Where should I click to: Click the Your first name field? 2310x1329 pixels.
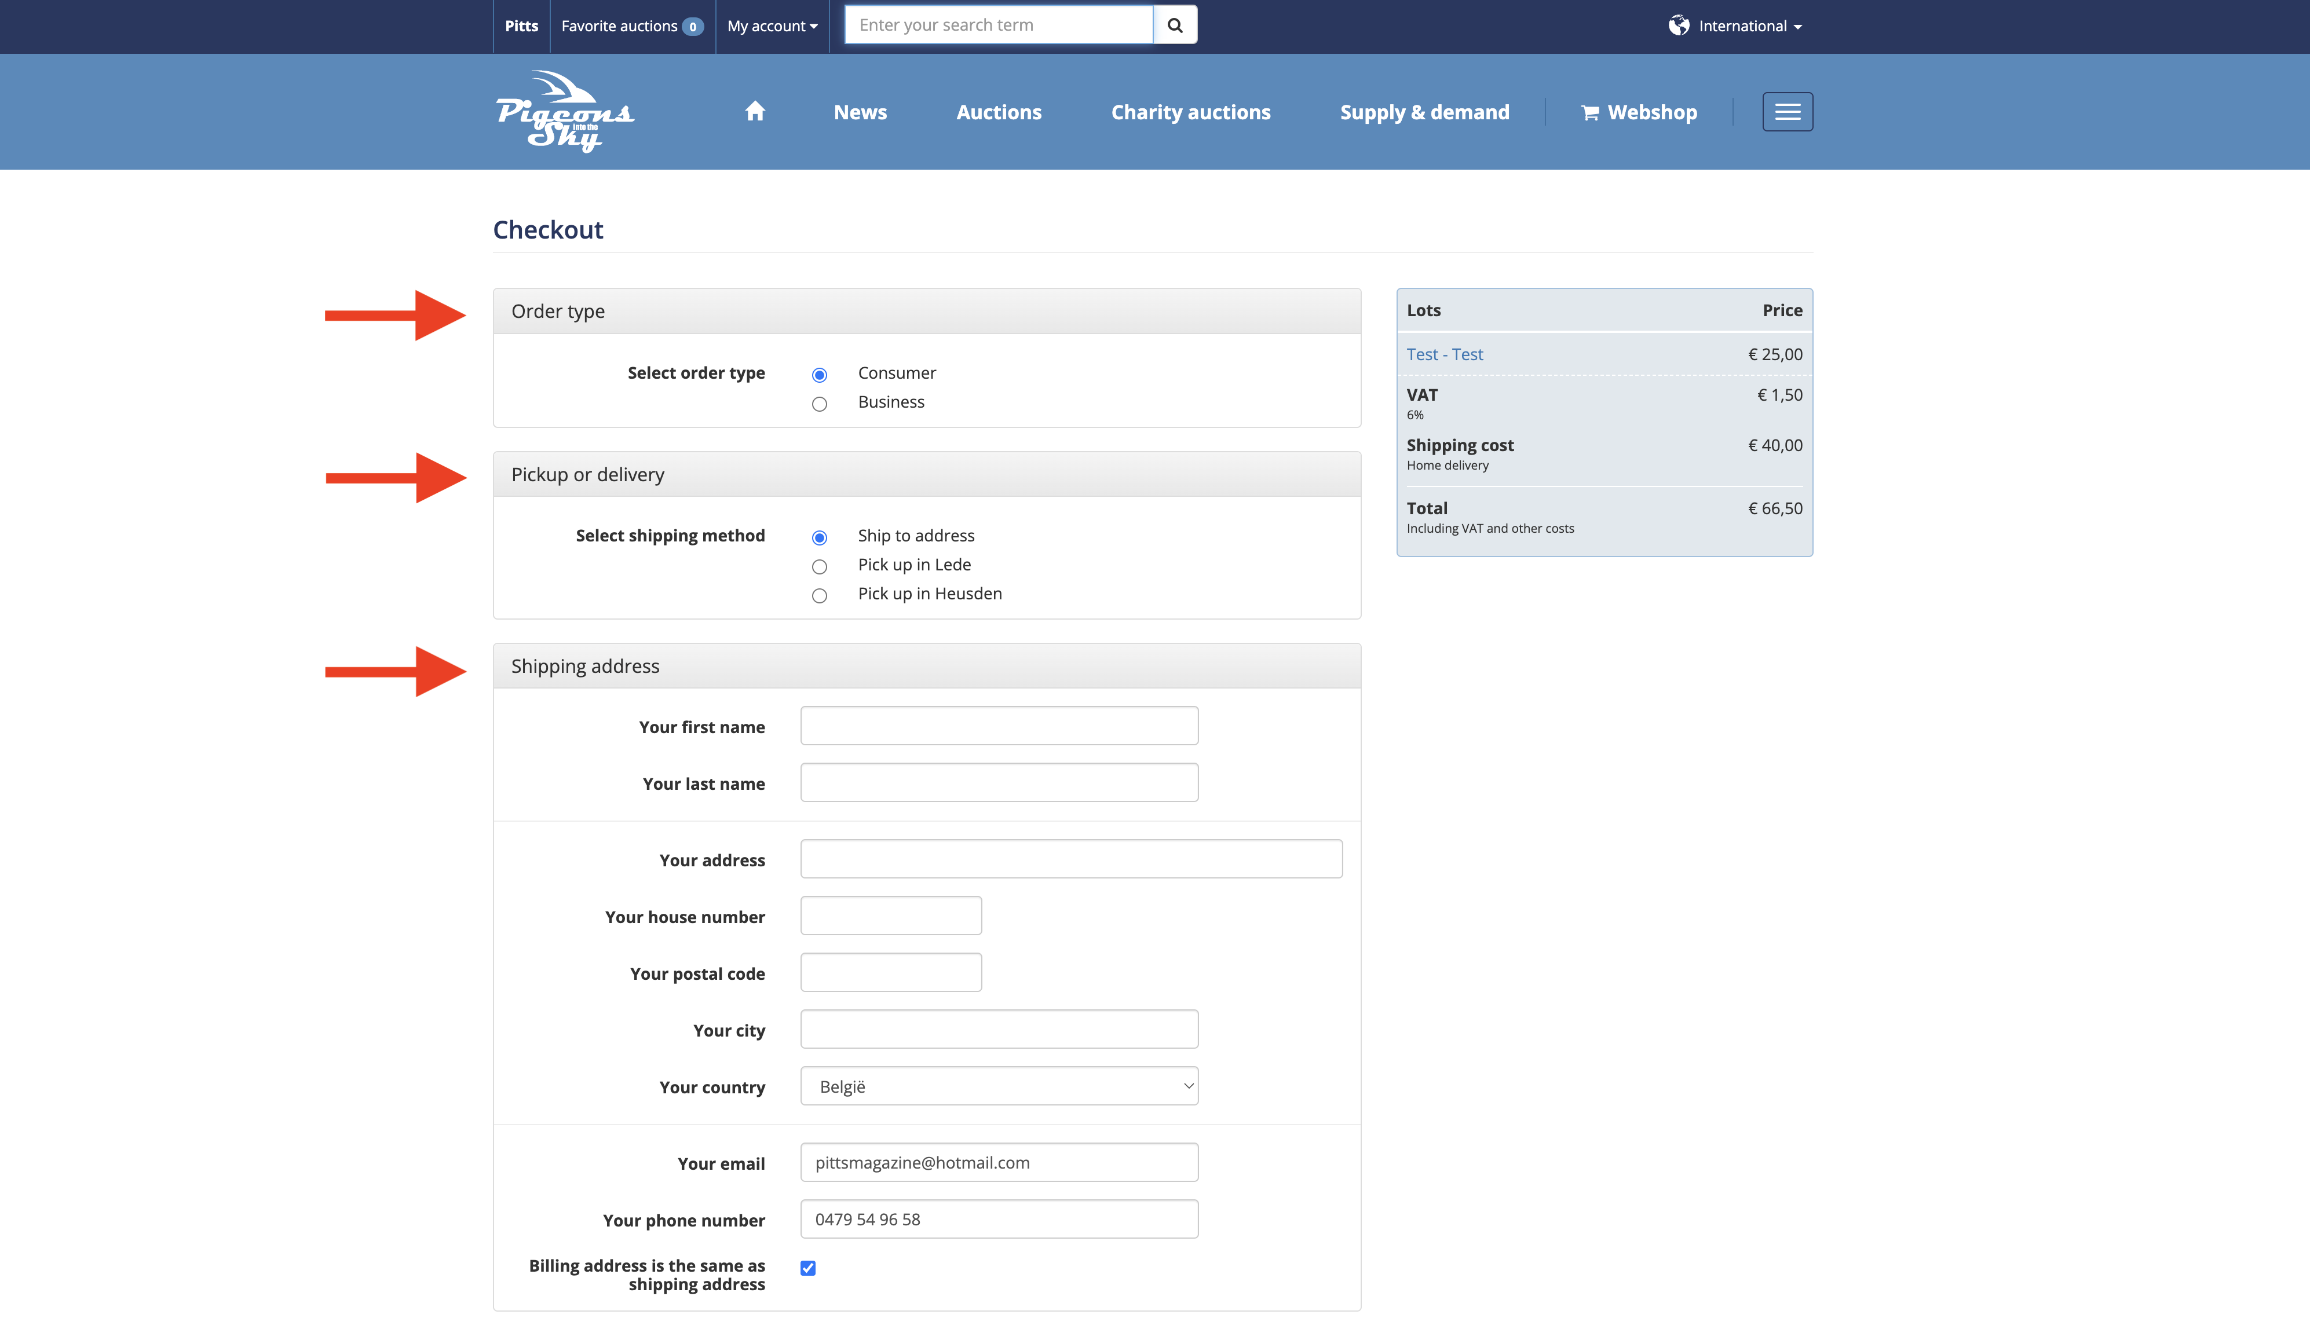click(999, 726)
